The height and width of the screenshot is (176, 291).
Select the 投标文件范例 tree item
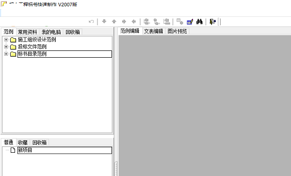click(x=32, y=47)
